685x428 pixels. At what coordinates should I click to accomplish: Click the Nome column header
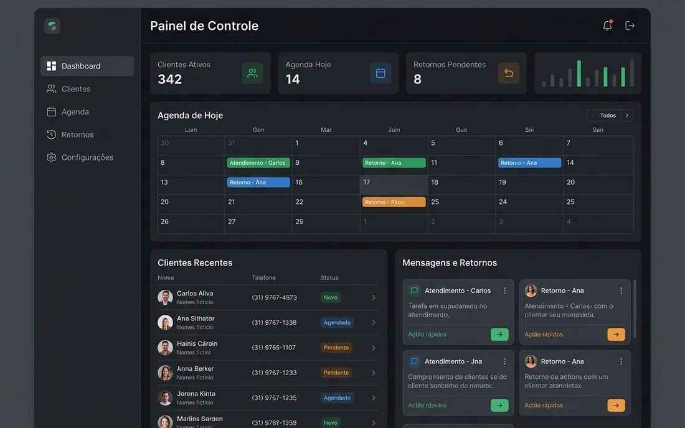click(166, 278)
